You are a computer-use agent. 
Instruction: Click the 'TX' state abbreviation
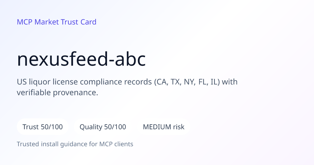pyautogui.click(x=176, y=82)
